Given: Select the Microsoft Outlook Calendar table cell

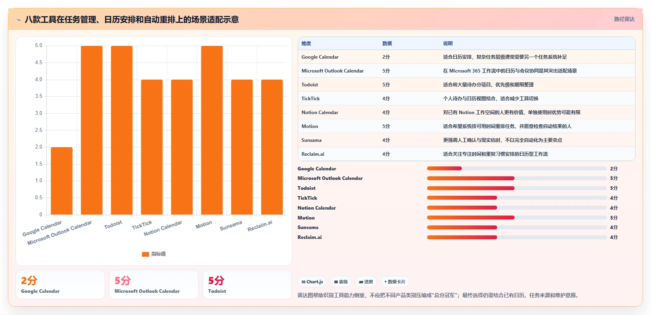Looking at the screenshot, I should 332,71.
